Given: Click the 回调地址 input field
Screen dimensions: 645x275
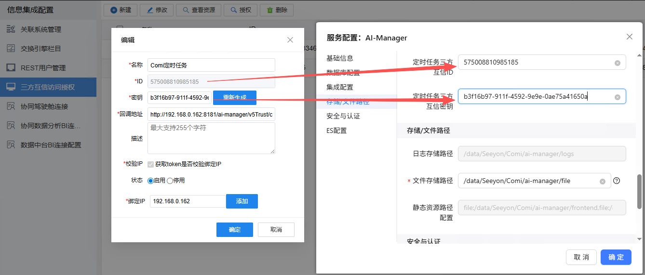Looking at the screenshot, I should tap(211, 114).
